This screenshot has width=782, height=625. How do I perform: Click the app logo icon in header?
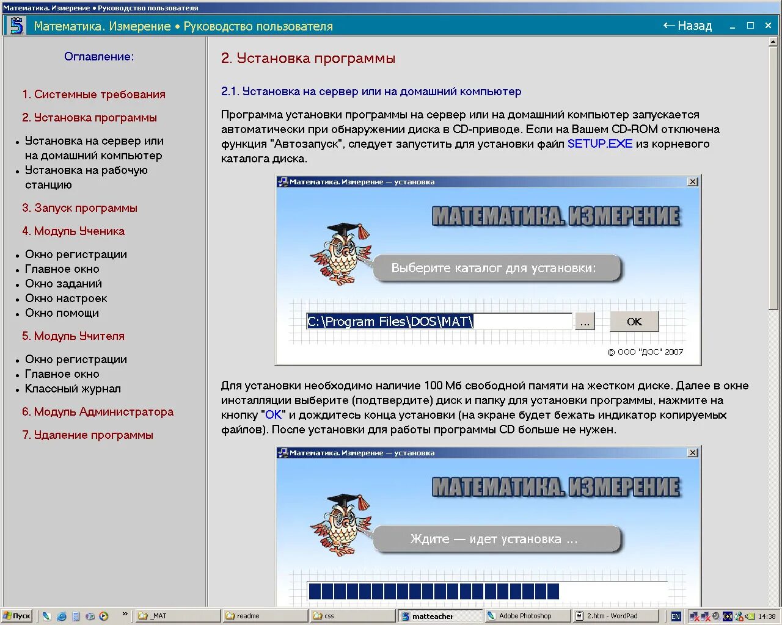[x=15, y=26]
